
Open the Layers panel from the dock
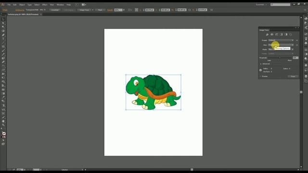tap(306, 76)
